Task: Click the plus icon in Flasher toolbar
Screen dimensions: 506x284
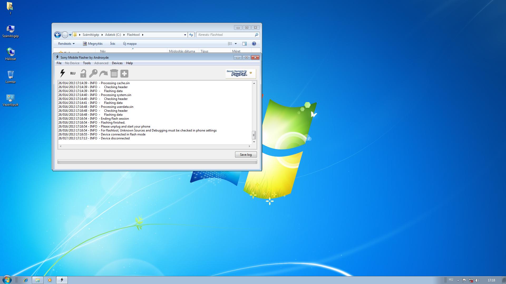Action: pyautogui.click(x=124, y=74)
